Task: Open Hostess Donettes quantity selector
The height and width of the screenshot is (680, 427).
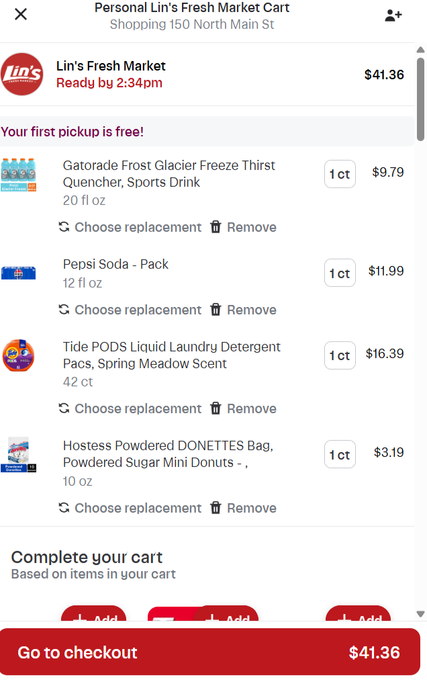Action: coord(340,455)
